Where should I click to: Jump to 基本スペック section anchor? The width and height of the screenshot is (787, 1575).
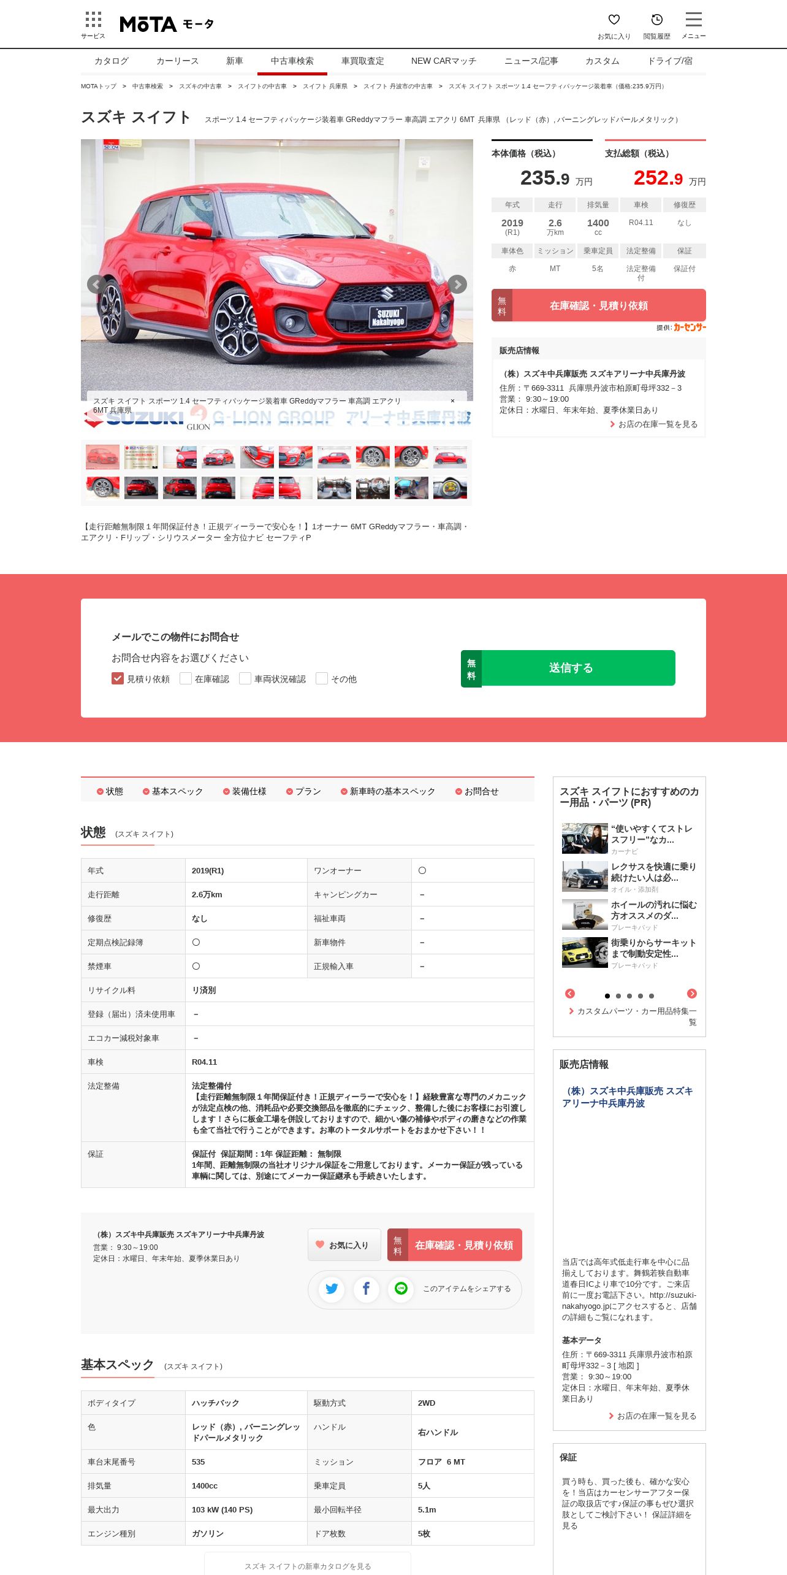click(x=173, y=791)
